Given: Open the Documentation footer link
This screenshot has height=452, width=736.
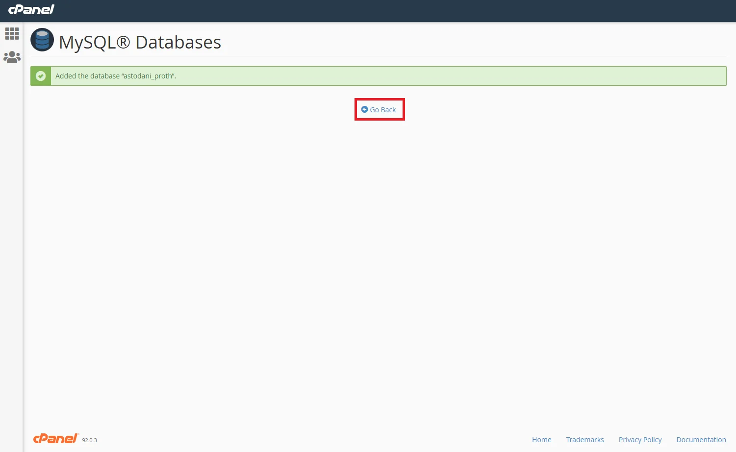Looking at the screenshot, I should click(701, 440).
